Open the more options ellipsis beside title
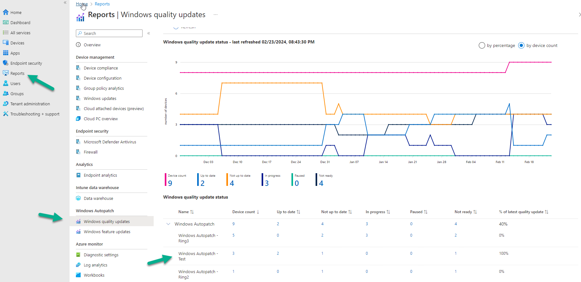581x282 pixels. pos(216,15)
